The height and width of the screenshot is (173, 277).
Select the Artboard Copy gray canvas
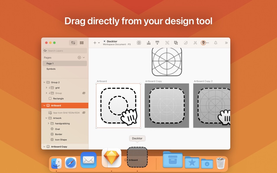pos(167,105)
